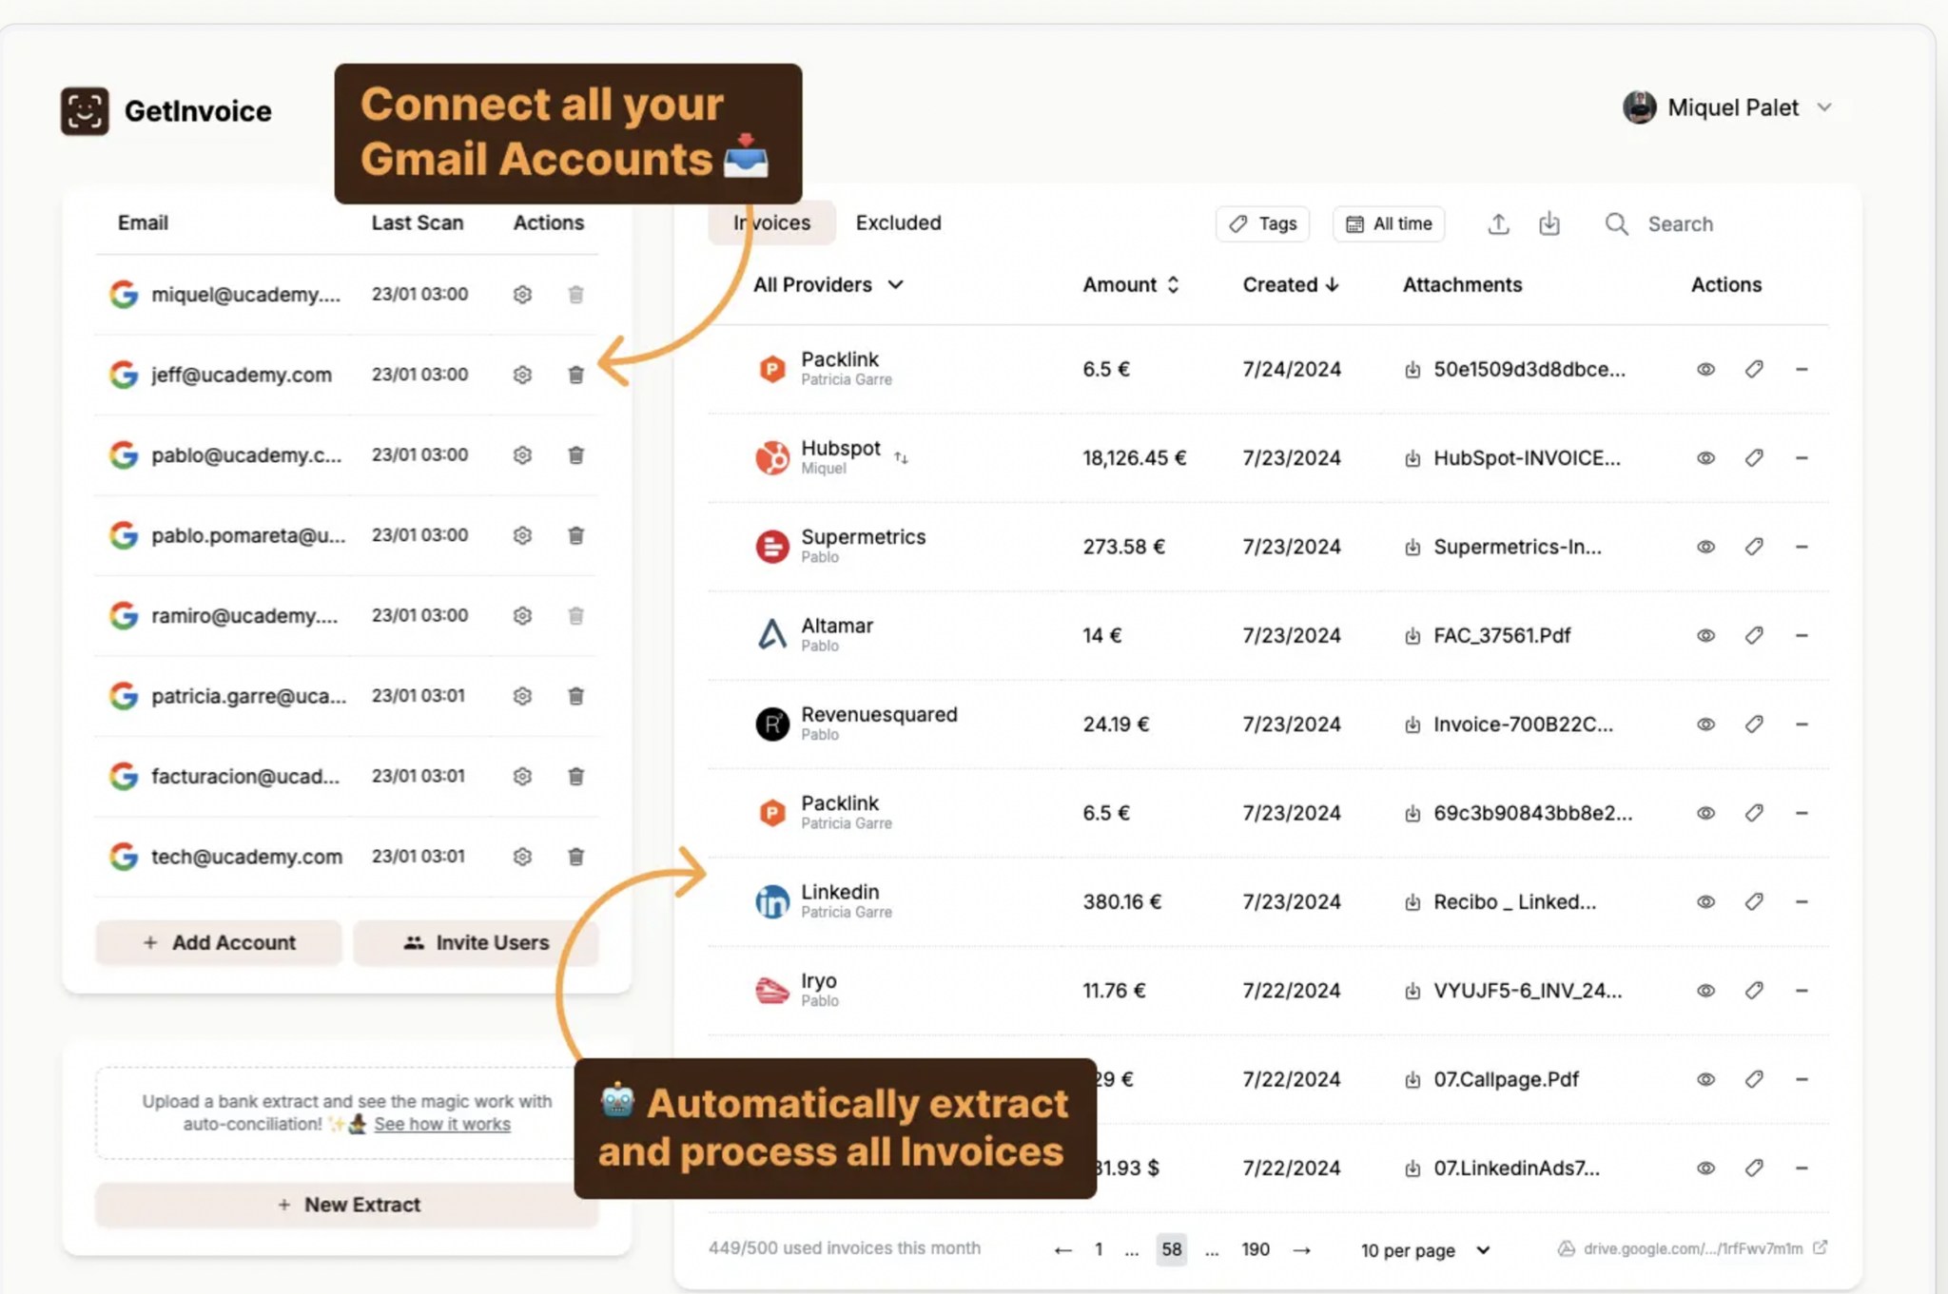Open the 10 per page selector

pyautogui.click(x=1423, y=1249)
